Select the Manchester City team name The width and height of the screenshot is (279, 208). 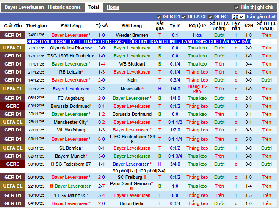pos(70,122)
